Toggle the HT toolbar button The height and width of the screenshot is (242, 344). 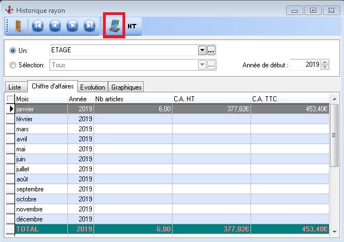tap(132, 26)
